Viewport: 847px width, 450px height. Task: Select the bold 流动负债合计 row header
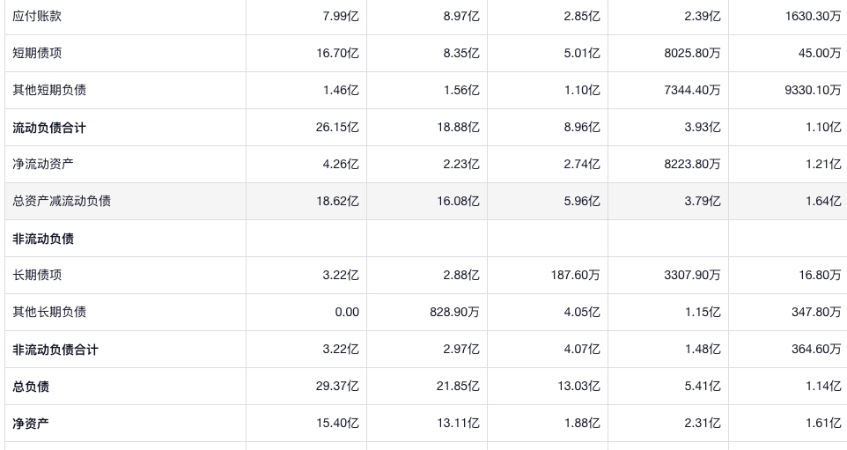click(49, 128)
